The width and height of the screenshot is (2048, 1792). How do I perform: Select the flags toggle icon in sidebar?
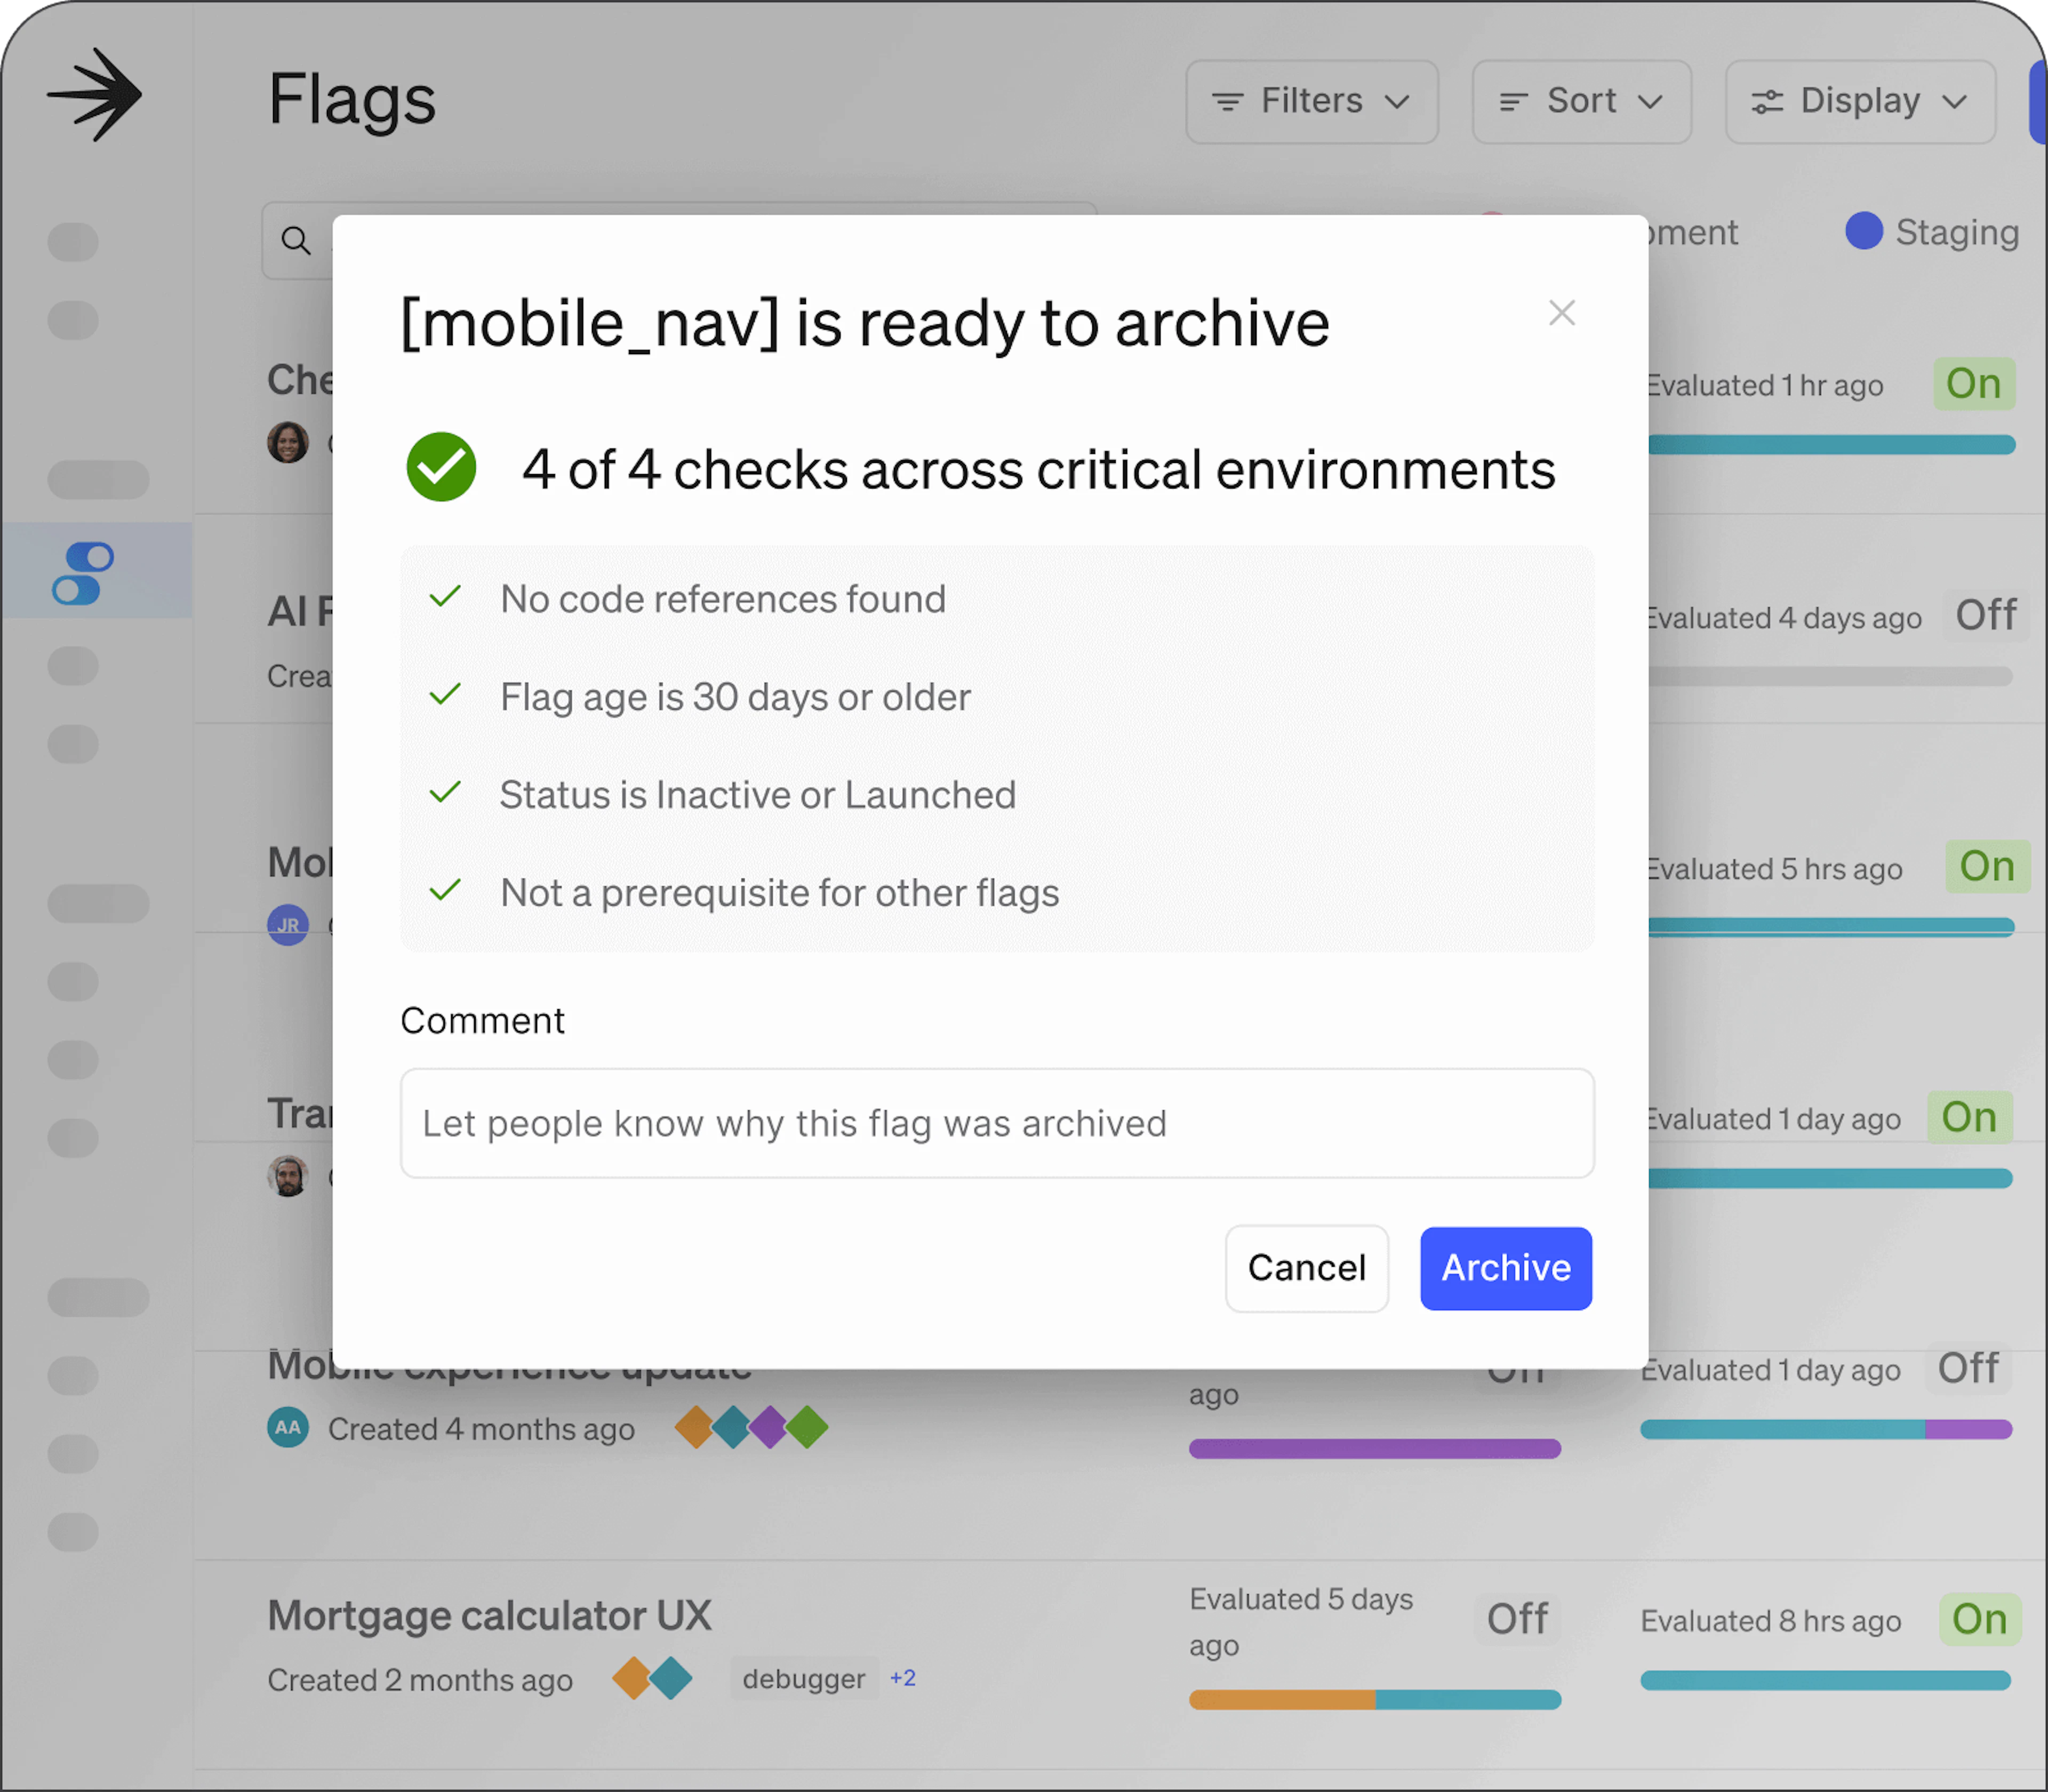[x=83, y=573]
